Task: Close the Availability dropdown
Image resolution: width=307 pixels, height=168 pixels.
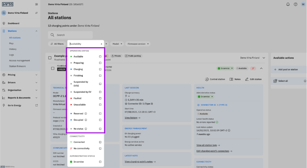Action: pyautogui.click(x=102, y=44)
